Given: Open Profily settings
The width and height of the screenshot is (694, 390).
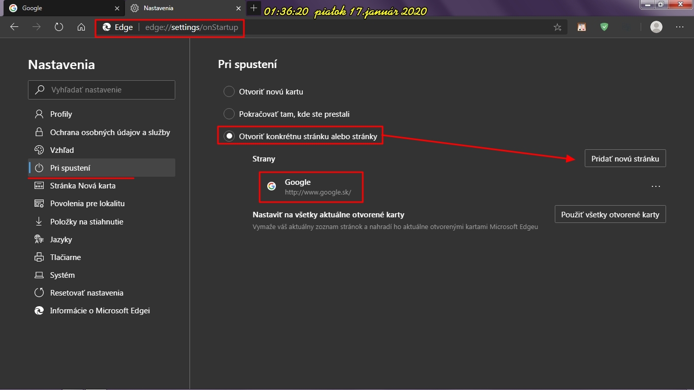Looking at the screenshot, I should click(x=102, y=114).
